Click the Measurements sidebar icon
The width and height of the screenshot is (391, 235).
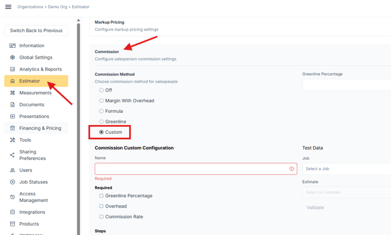[12, 93]
